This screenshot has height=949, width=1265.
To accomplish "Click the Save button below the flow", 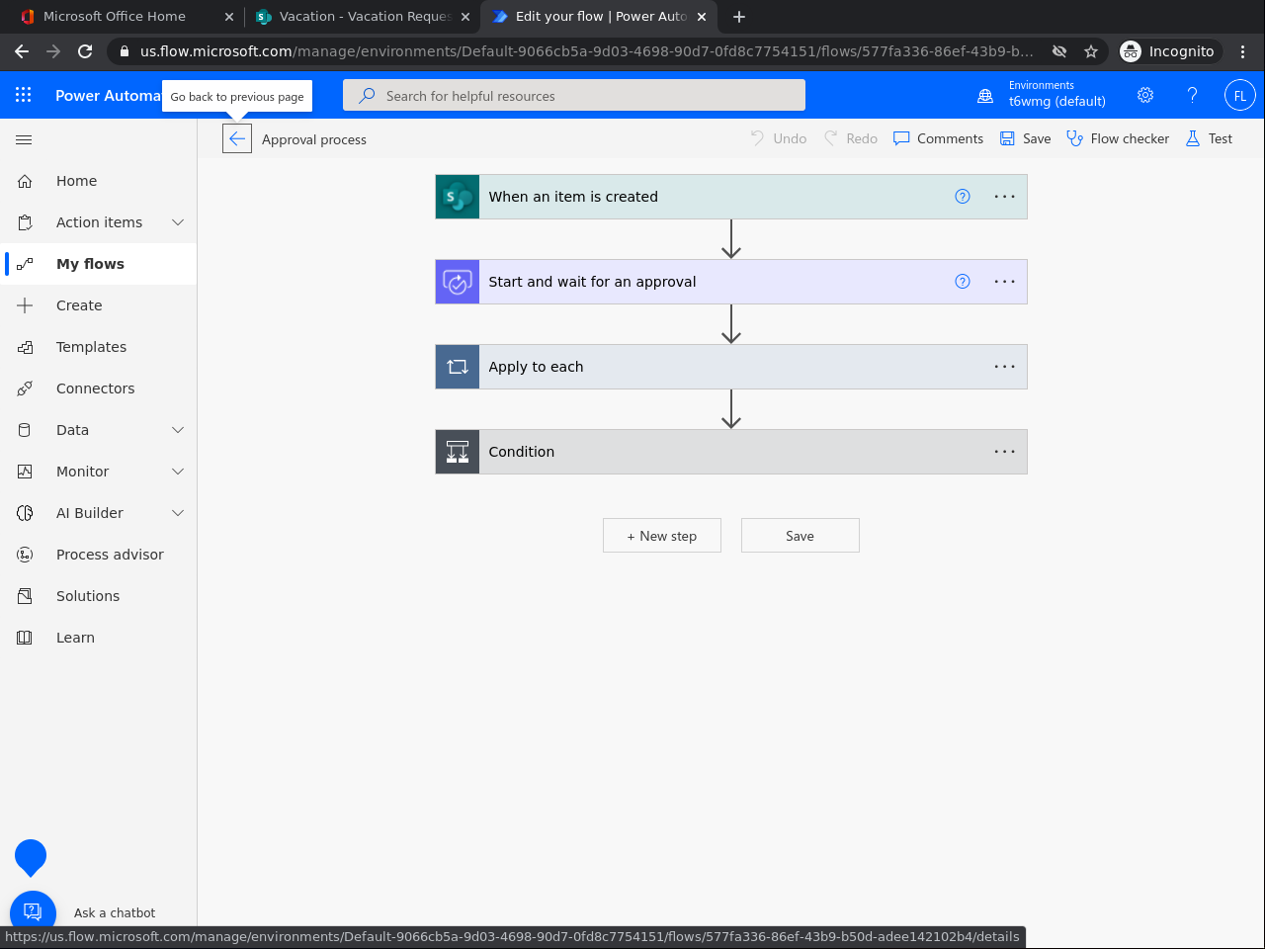I will coord(801,536).
